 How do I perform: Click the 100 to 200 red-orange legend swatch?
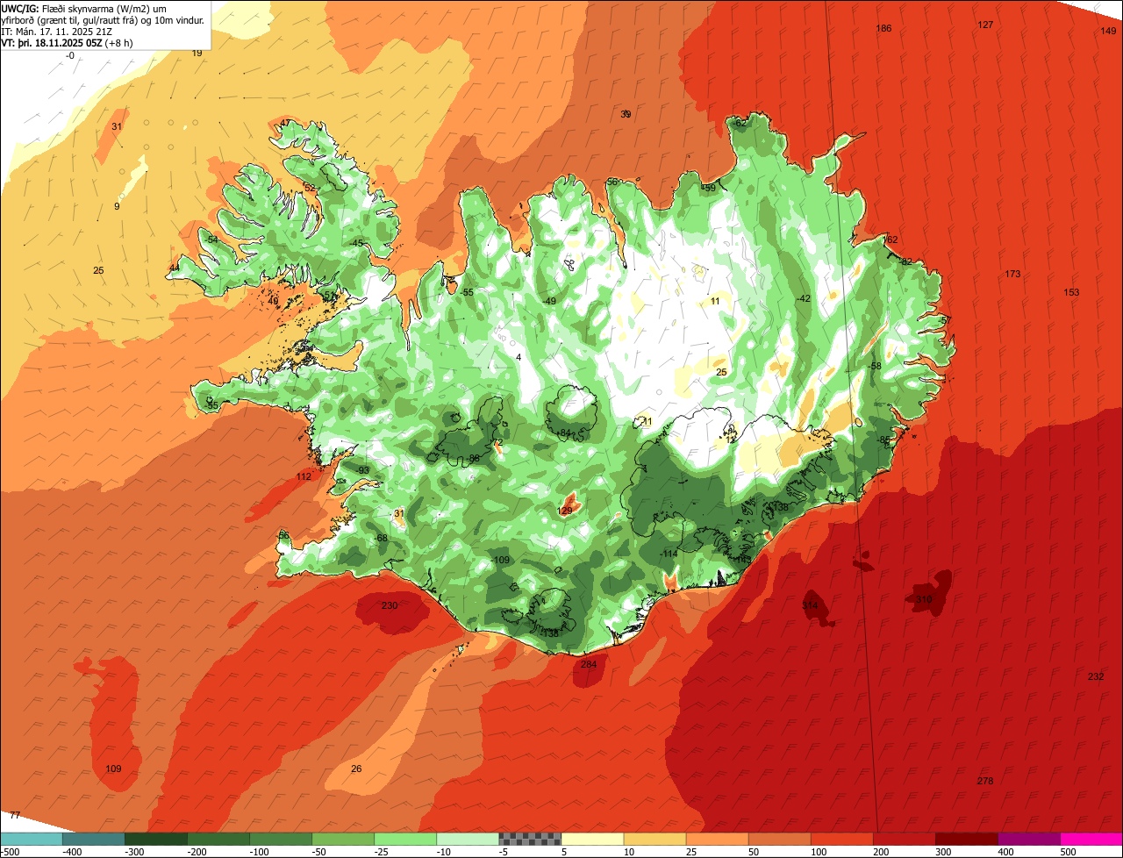[841, 839]
